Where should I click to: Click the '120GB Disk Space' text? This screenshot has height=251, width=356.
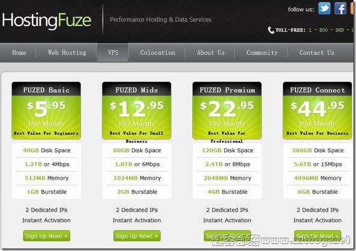[227, 150]
